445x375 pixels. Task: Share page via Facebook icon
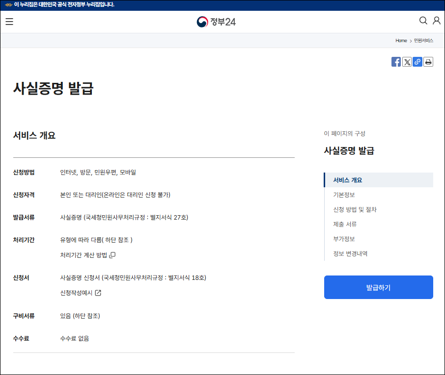click(396, 62)
